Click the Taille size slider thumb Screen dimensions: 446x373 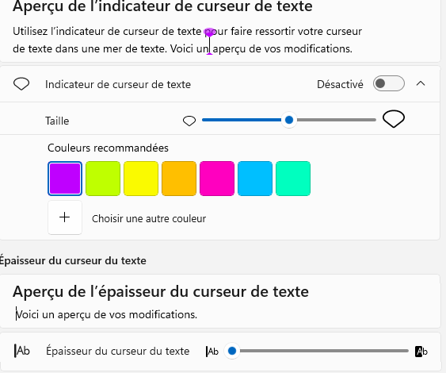pos(289,120)
